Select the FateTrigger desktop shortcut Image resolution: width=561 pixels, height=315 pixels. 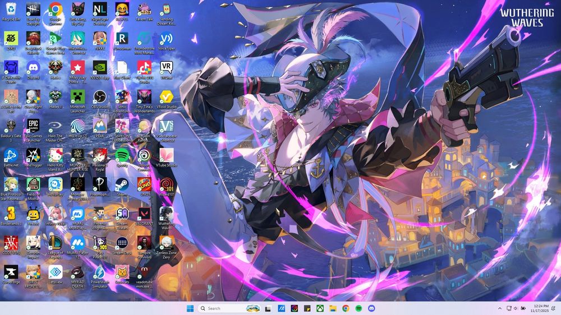[33, 158]
